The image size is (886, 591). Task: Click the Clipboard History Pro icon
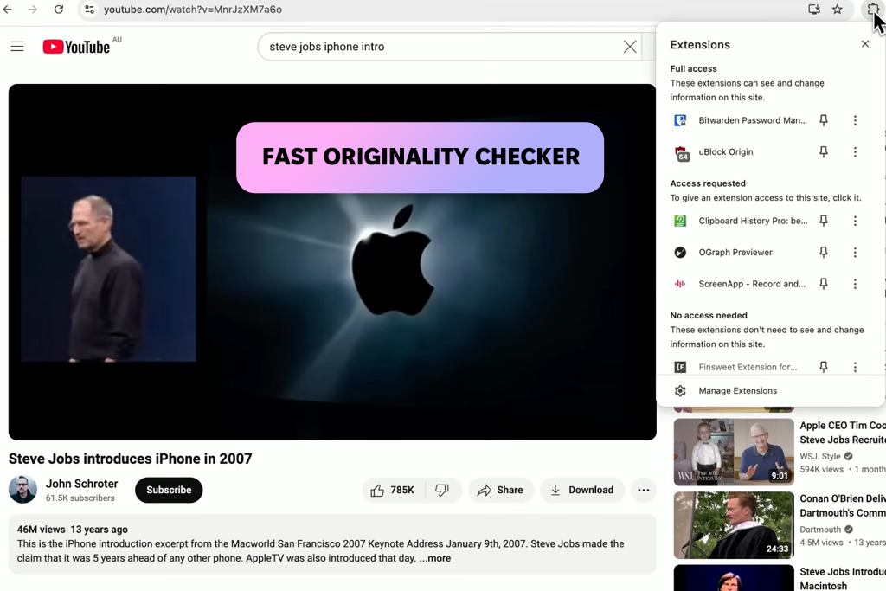pos(680,221)
